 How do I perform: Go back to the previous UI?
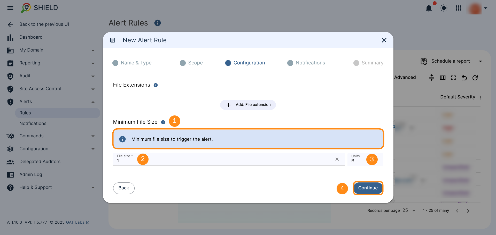pyautogui.click(x=44, y=24)
